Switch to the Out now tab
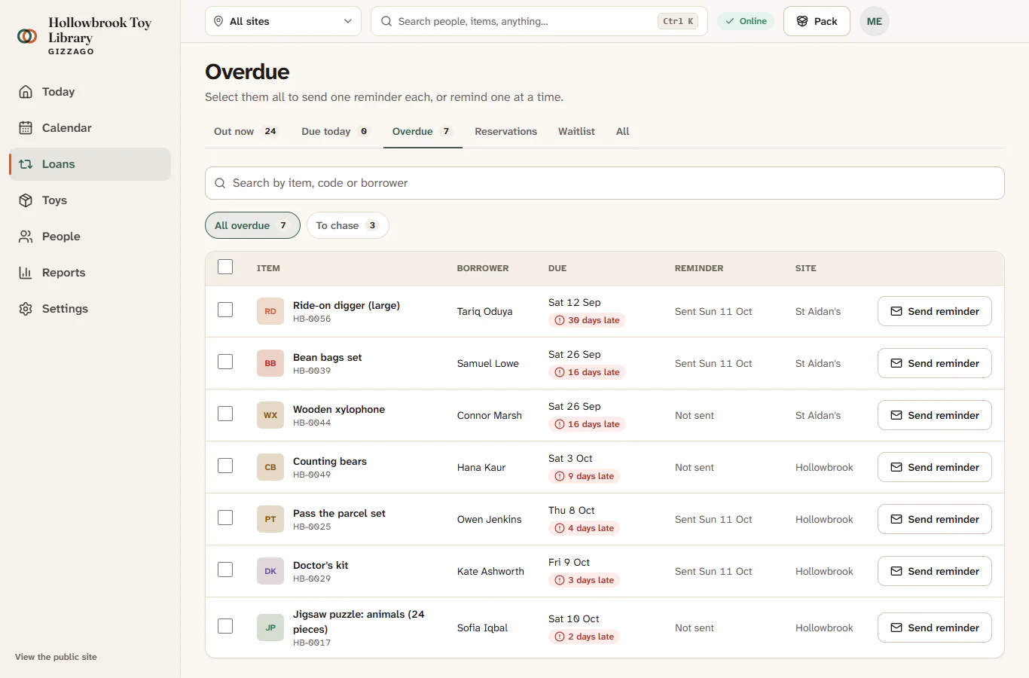This screenshot has height=678, width=1029. tap(246, 131)
